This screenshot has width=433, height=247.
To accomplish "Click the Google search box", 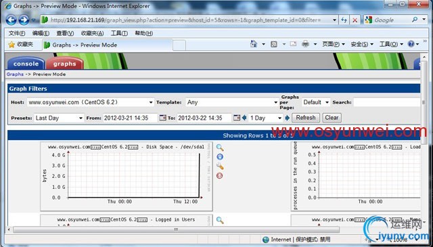I will pyautogui.click(x=391, y=20).
